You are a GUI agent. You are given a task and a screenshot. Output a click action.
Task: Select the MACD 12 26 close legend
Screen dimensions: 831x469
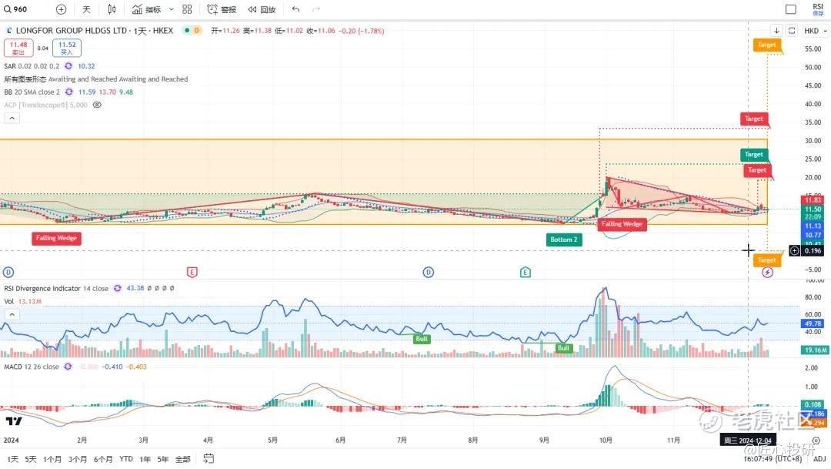(x=32, y=367)
